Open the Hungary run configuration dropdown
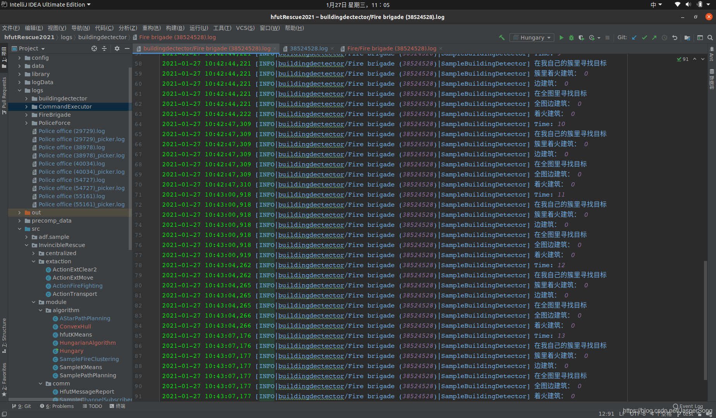This screenshot has width=716, height=418. (532, 38)
